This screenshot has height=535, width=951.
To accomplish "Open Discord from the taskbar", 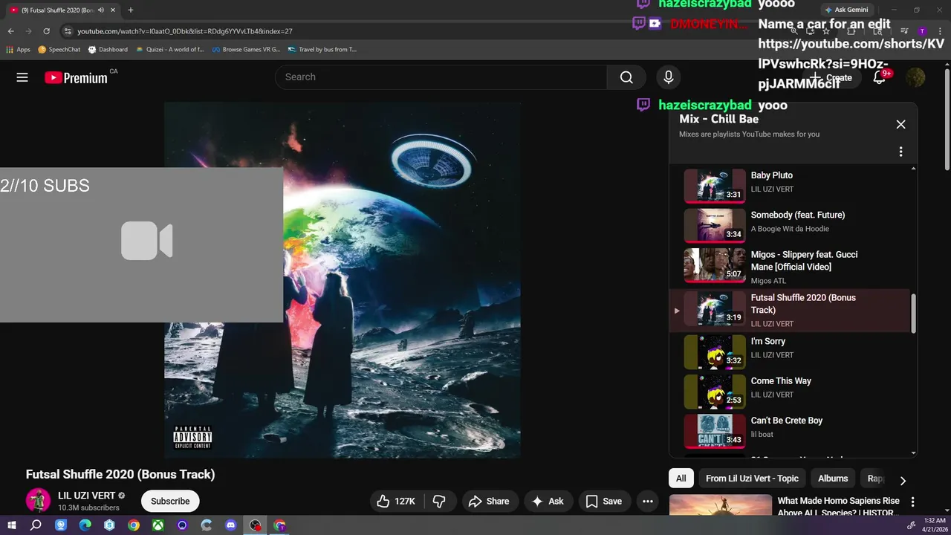I will pos(231,525).
